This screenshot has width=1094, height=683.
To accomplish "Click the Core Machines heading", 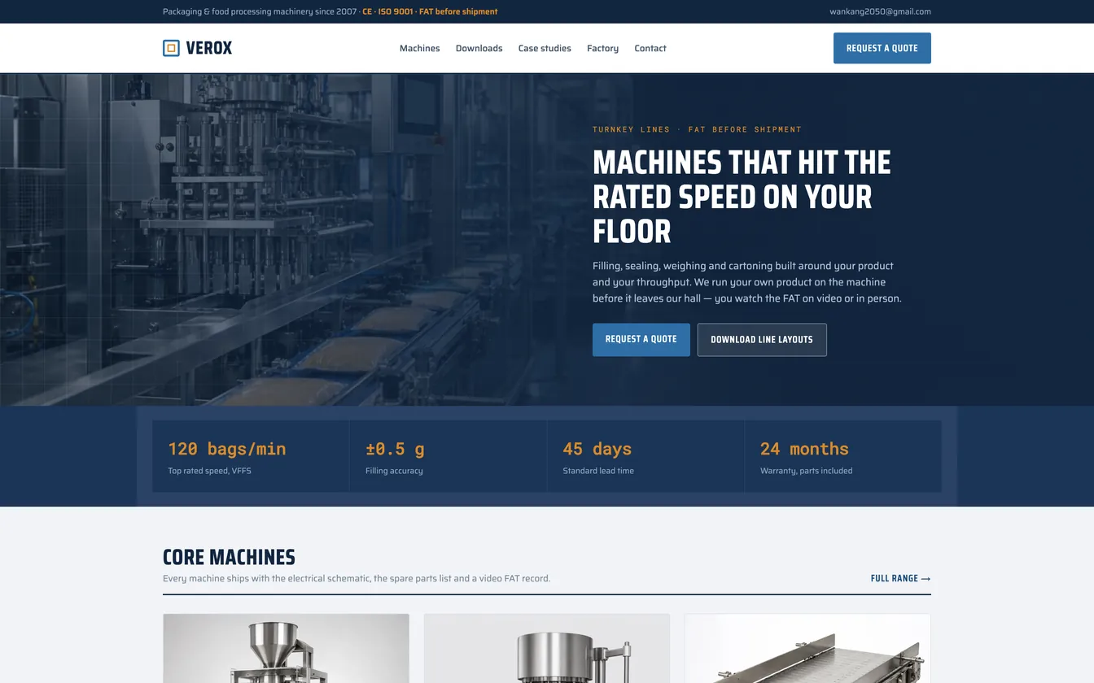I will tap(229, 558).
